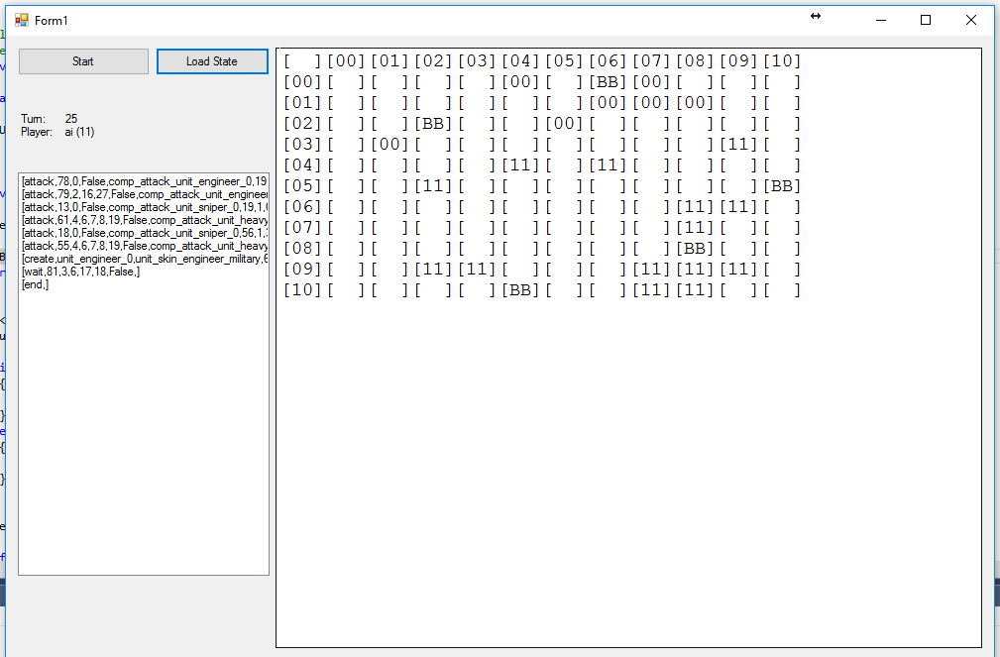Select the first attack,78,0 entry in list

point(144,181)
